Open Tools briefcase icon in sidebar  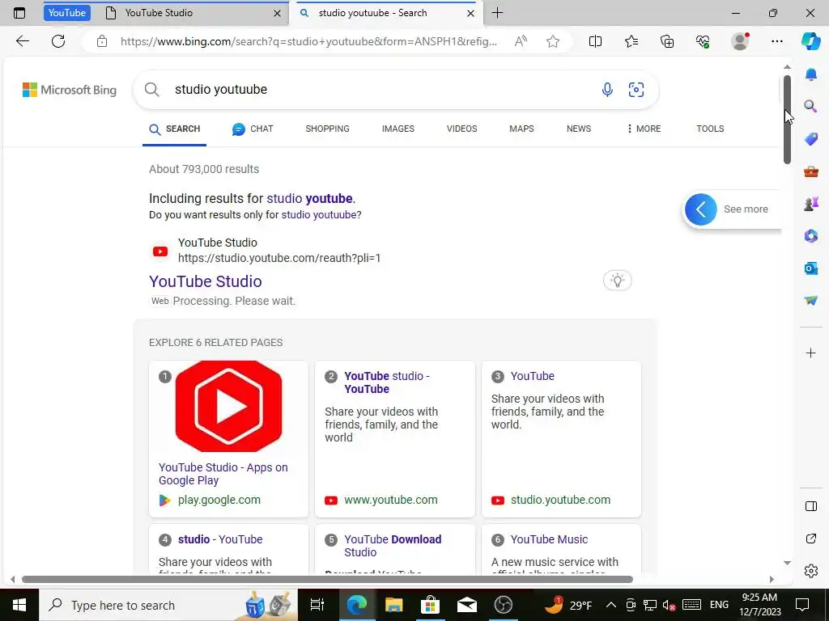click(x=811, y=171)
